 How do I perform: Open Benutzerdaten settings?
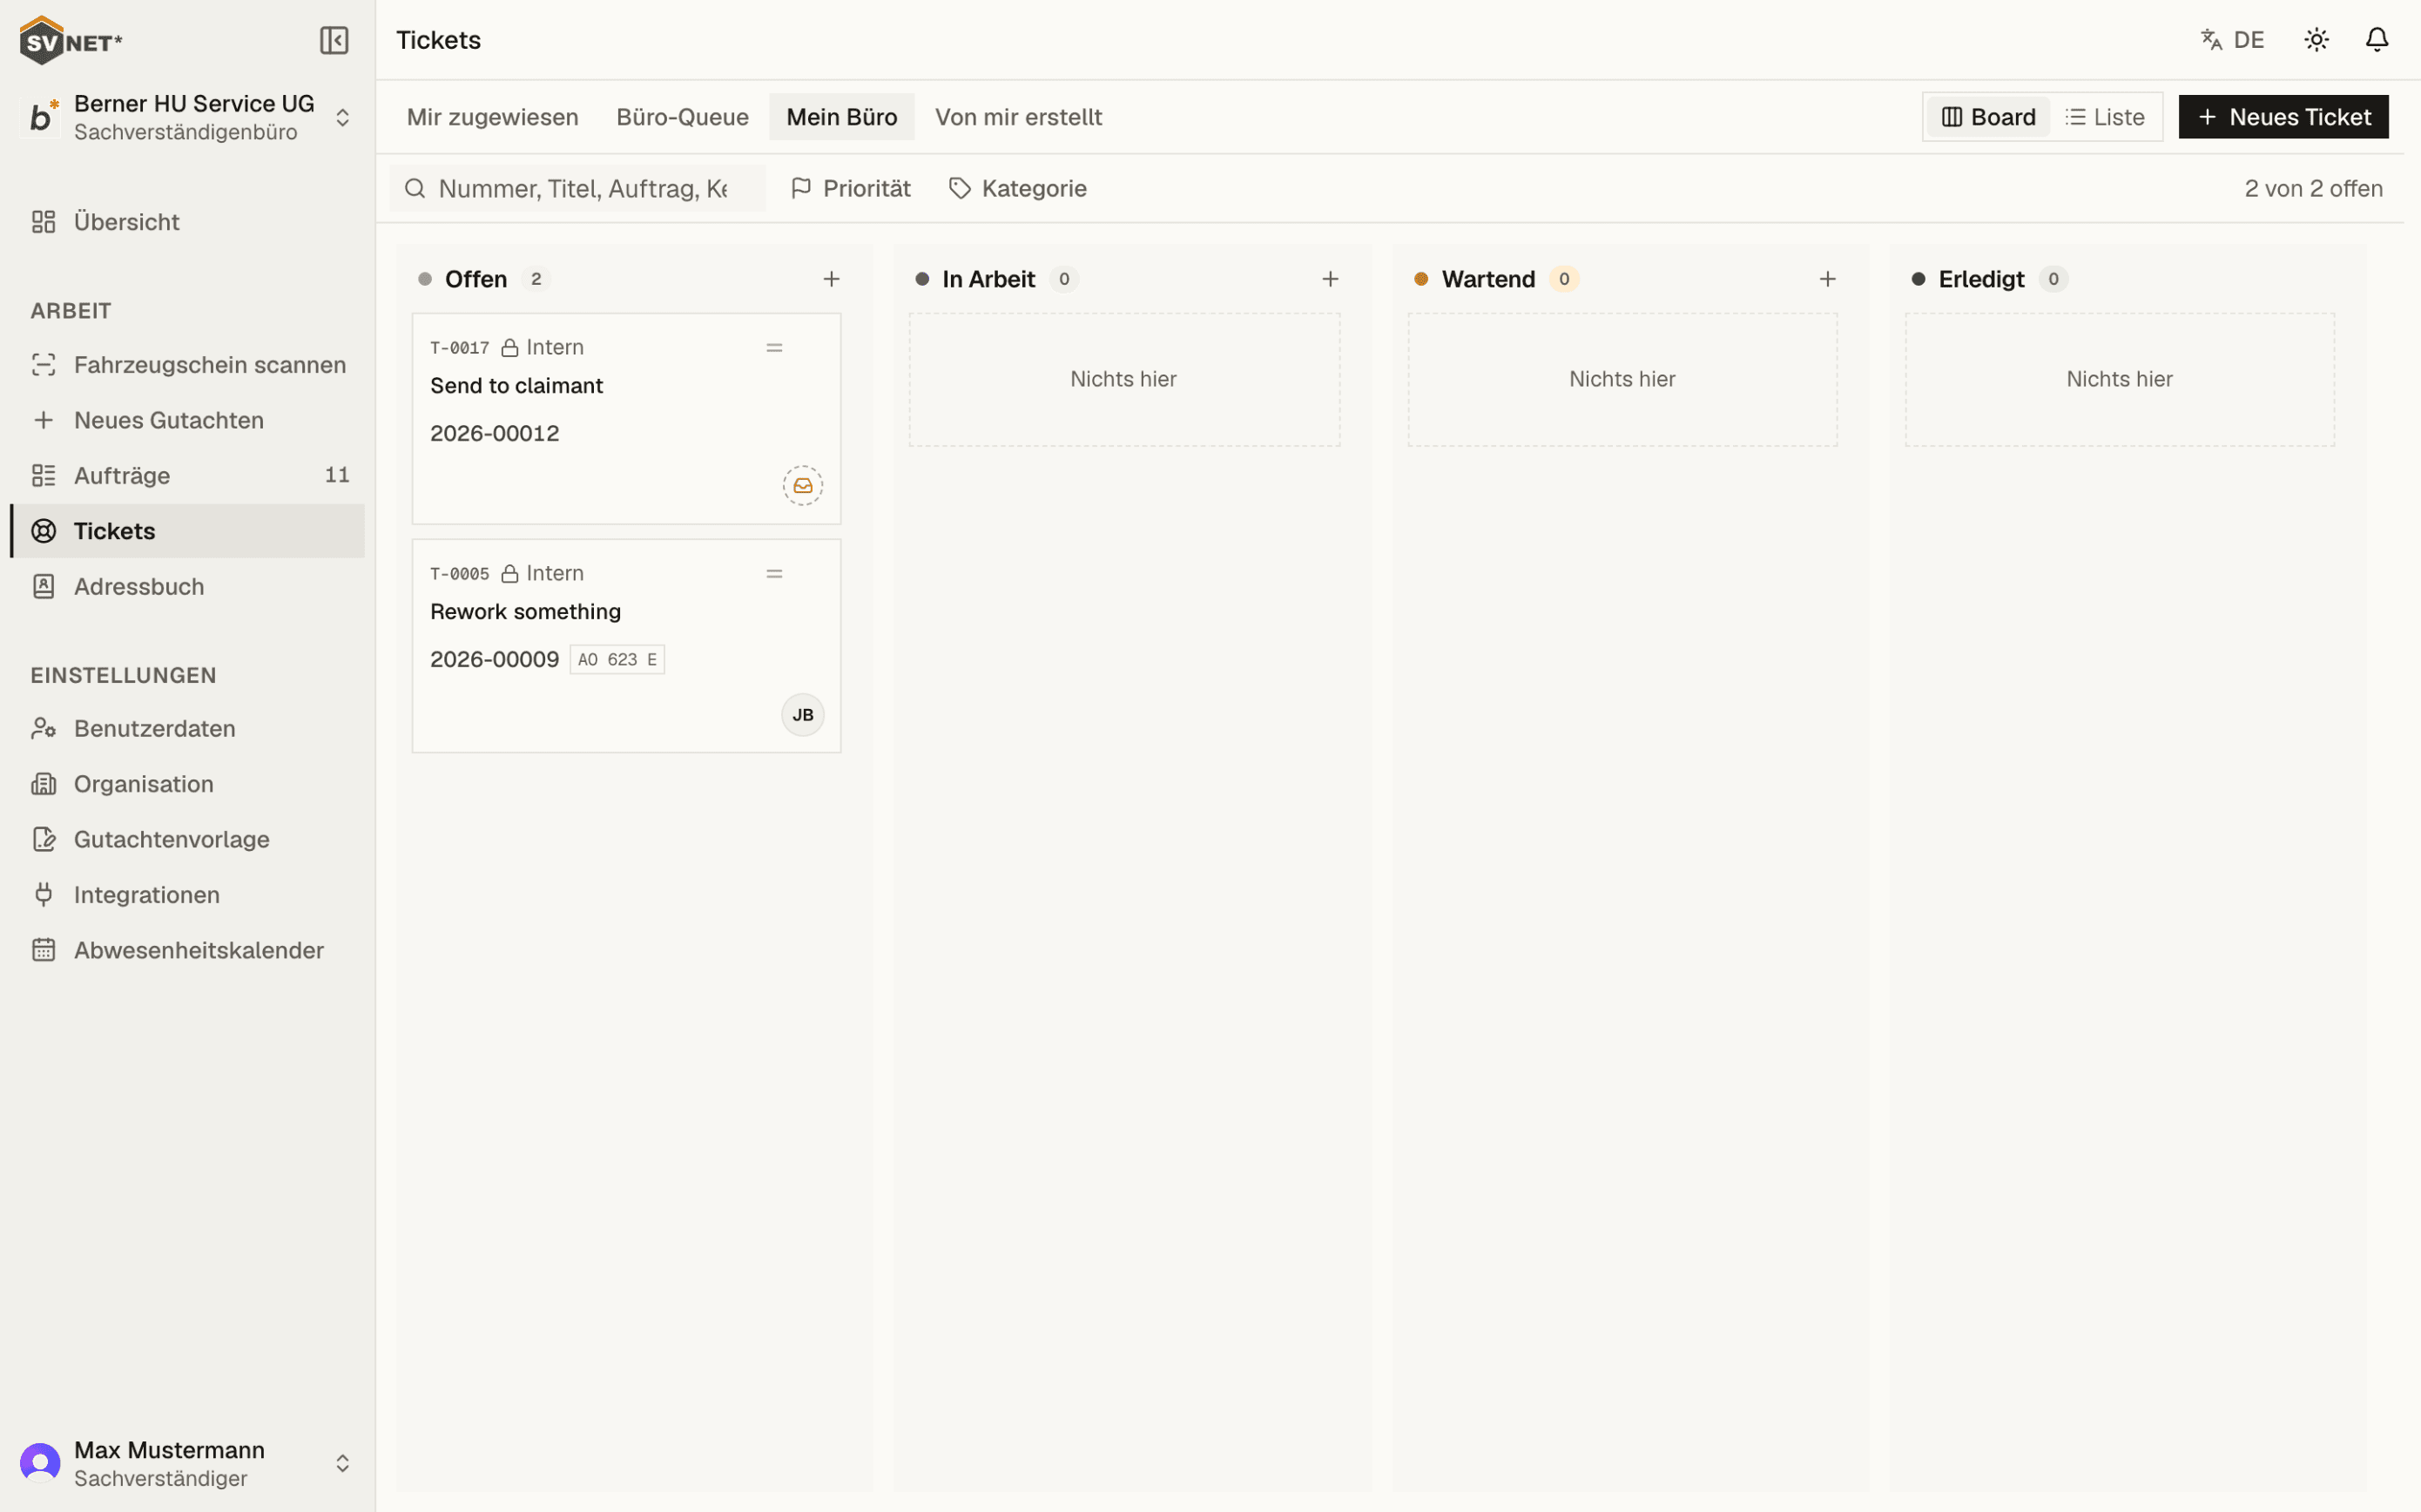[188, 728]
